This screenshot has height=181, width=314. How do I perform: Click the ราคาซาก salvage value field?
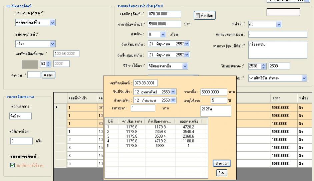(x=143, y=108)
